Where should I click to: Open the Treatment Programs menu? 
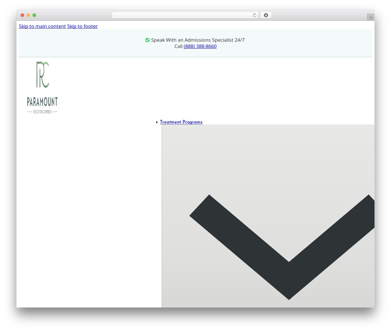pyautogui.click(x=181, y=122)
